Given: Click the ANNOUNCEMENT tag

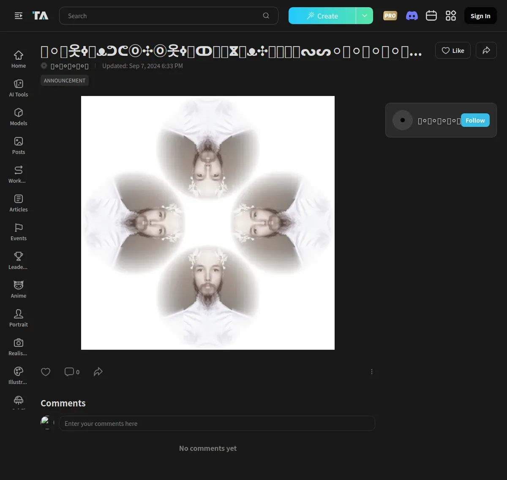Looking at the screenshot, I should pyautogui.click(x=65, y=80).
